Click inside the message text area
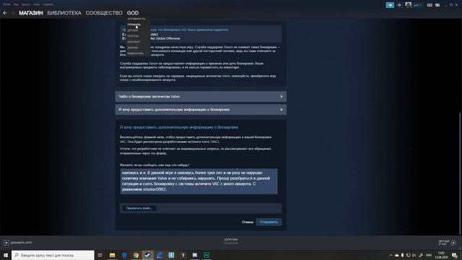The image size is (462, 260). pyautogui.click(x=199, y=181)
